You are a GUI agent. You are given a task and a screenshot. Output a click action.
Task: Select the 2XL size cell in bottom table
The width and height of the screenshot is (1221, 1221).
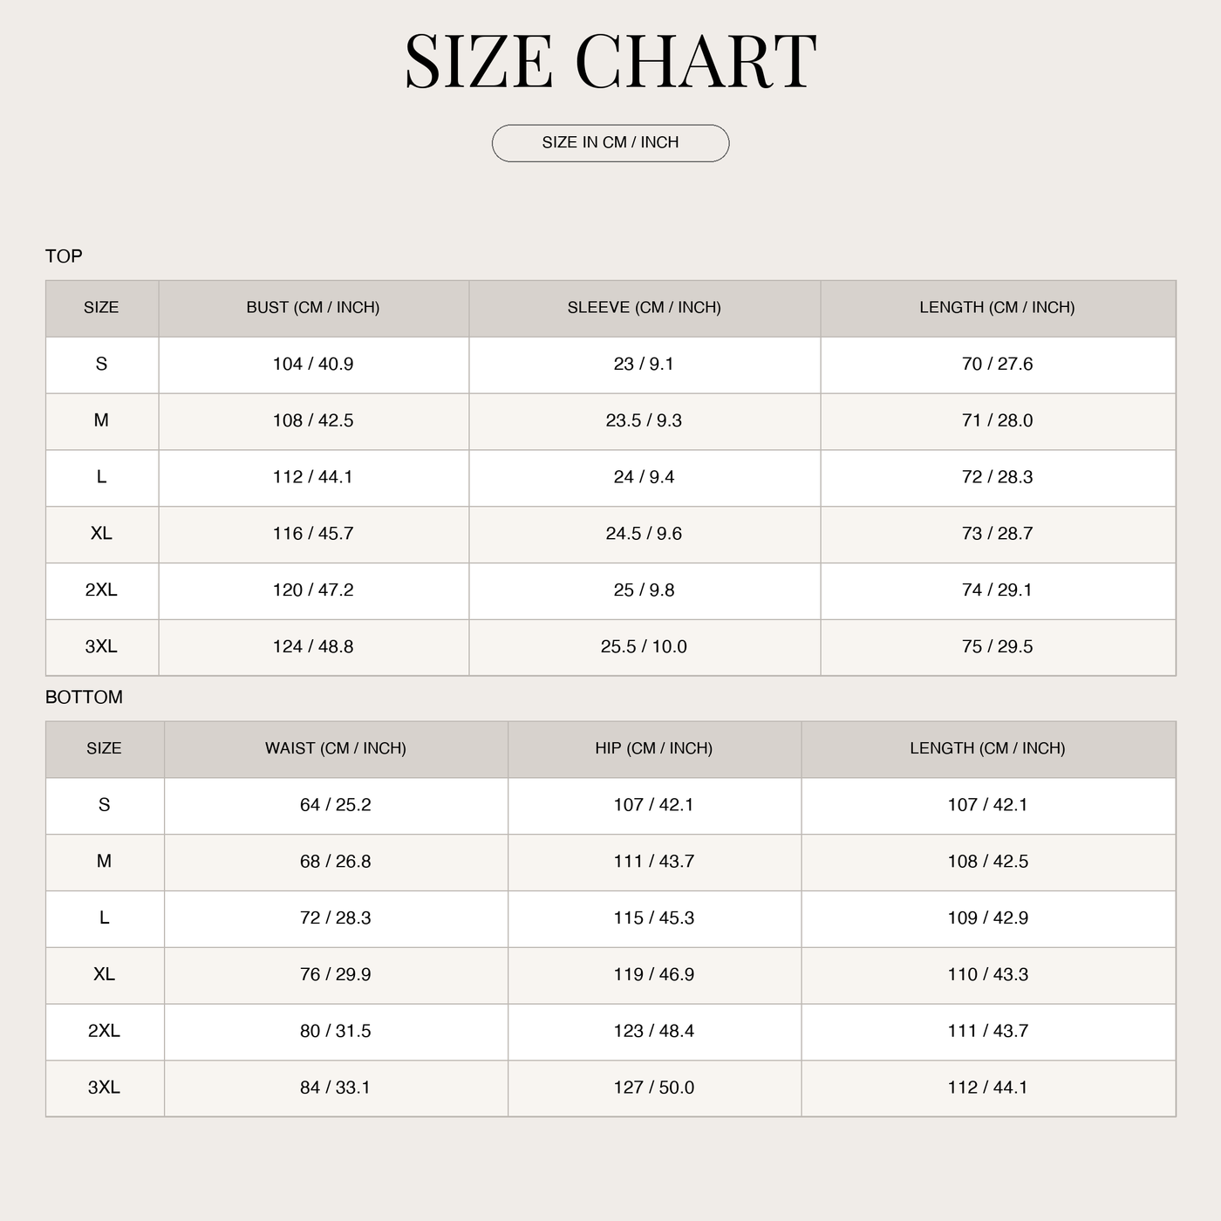pyautogui.click(x=105, y=1031)
